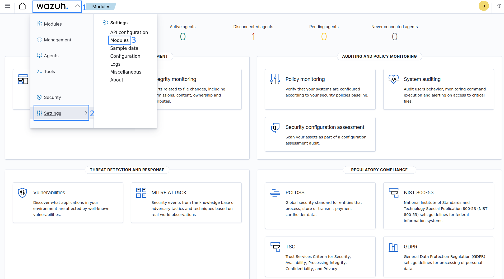Collapse the Wazuh menu chevron
This screenshot has width=504, height=279.
click(x=77, y=6)
